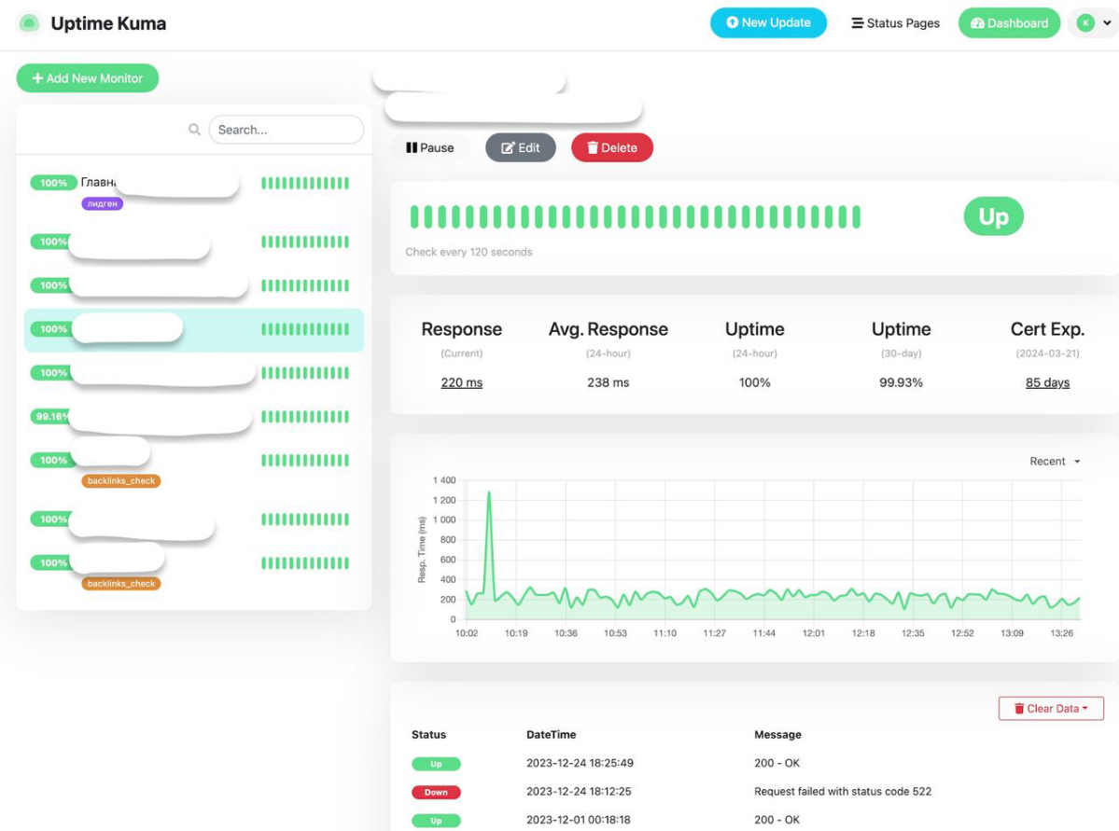This screenshot has width=1119, height=831.
Task: Go to the Dashboard tab
Action: [x=1008, y=22]
